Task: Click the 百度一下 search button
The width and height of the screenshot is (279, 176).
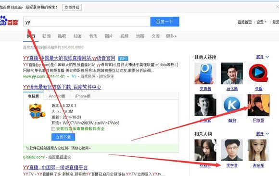Action: click(x=165, y=22)
